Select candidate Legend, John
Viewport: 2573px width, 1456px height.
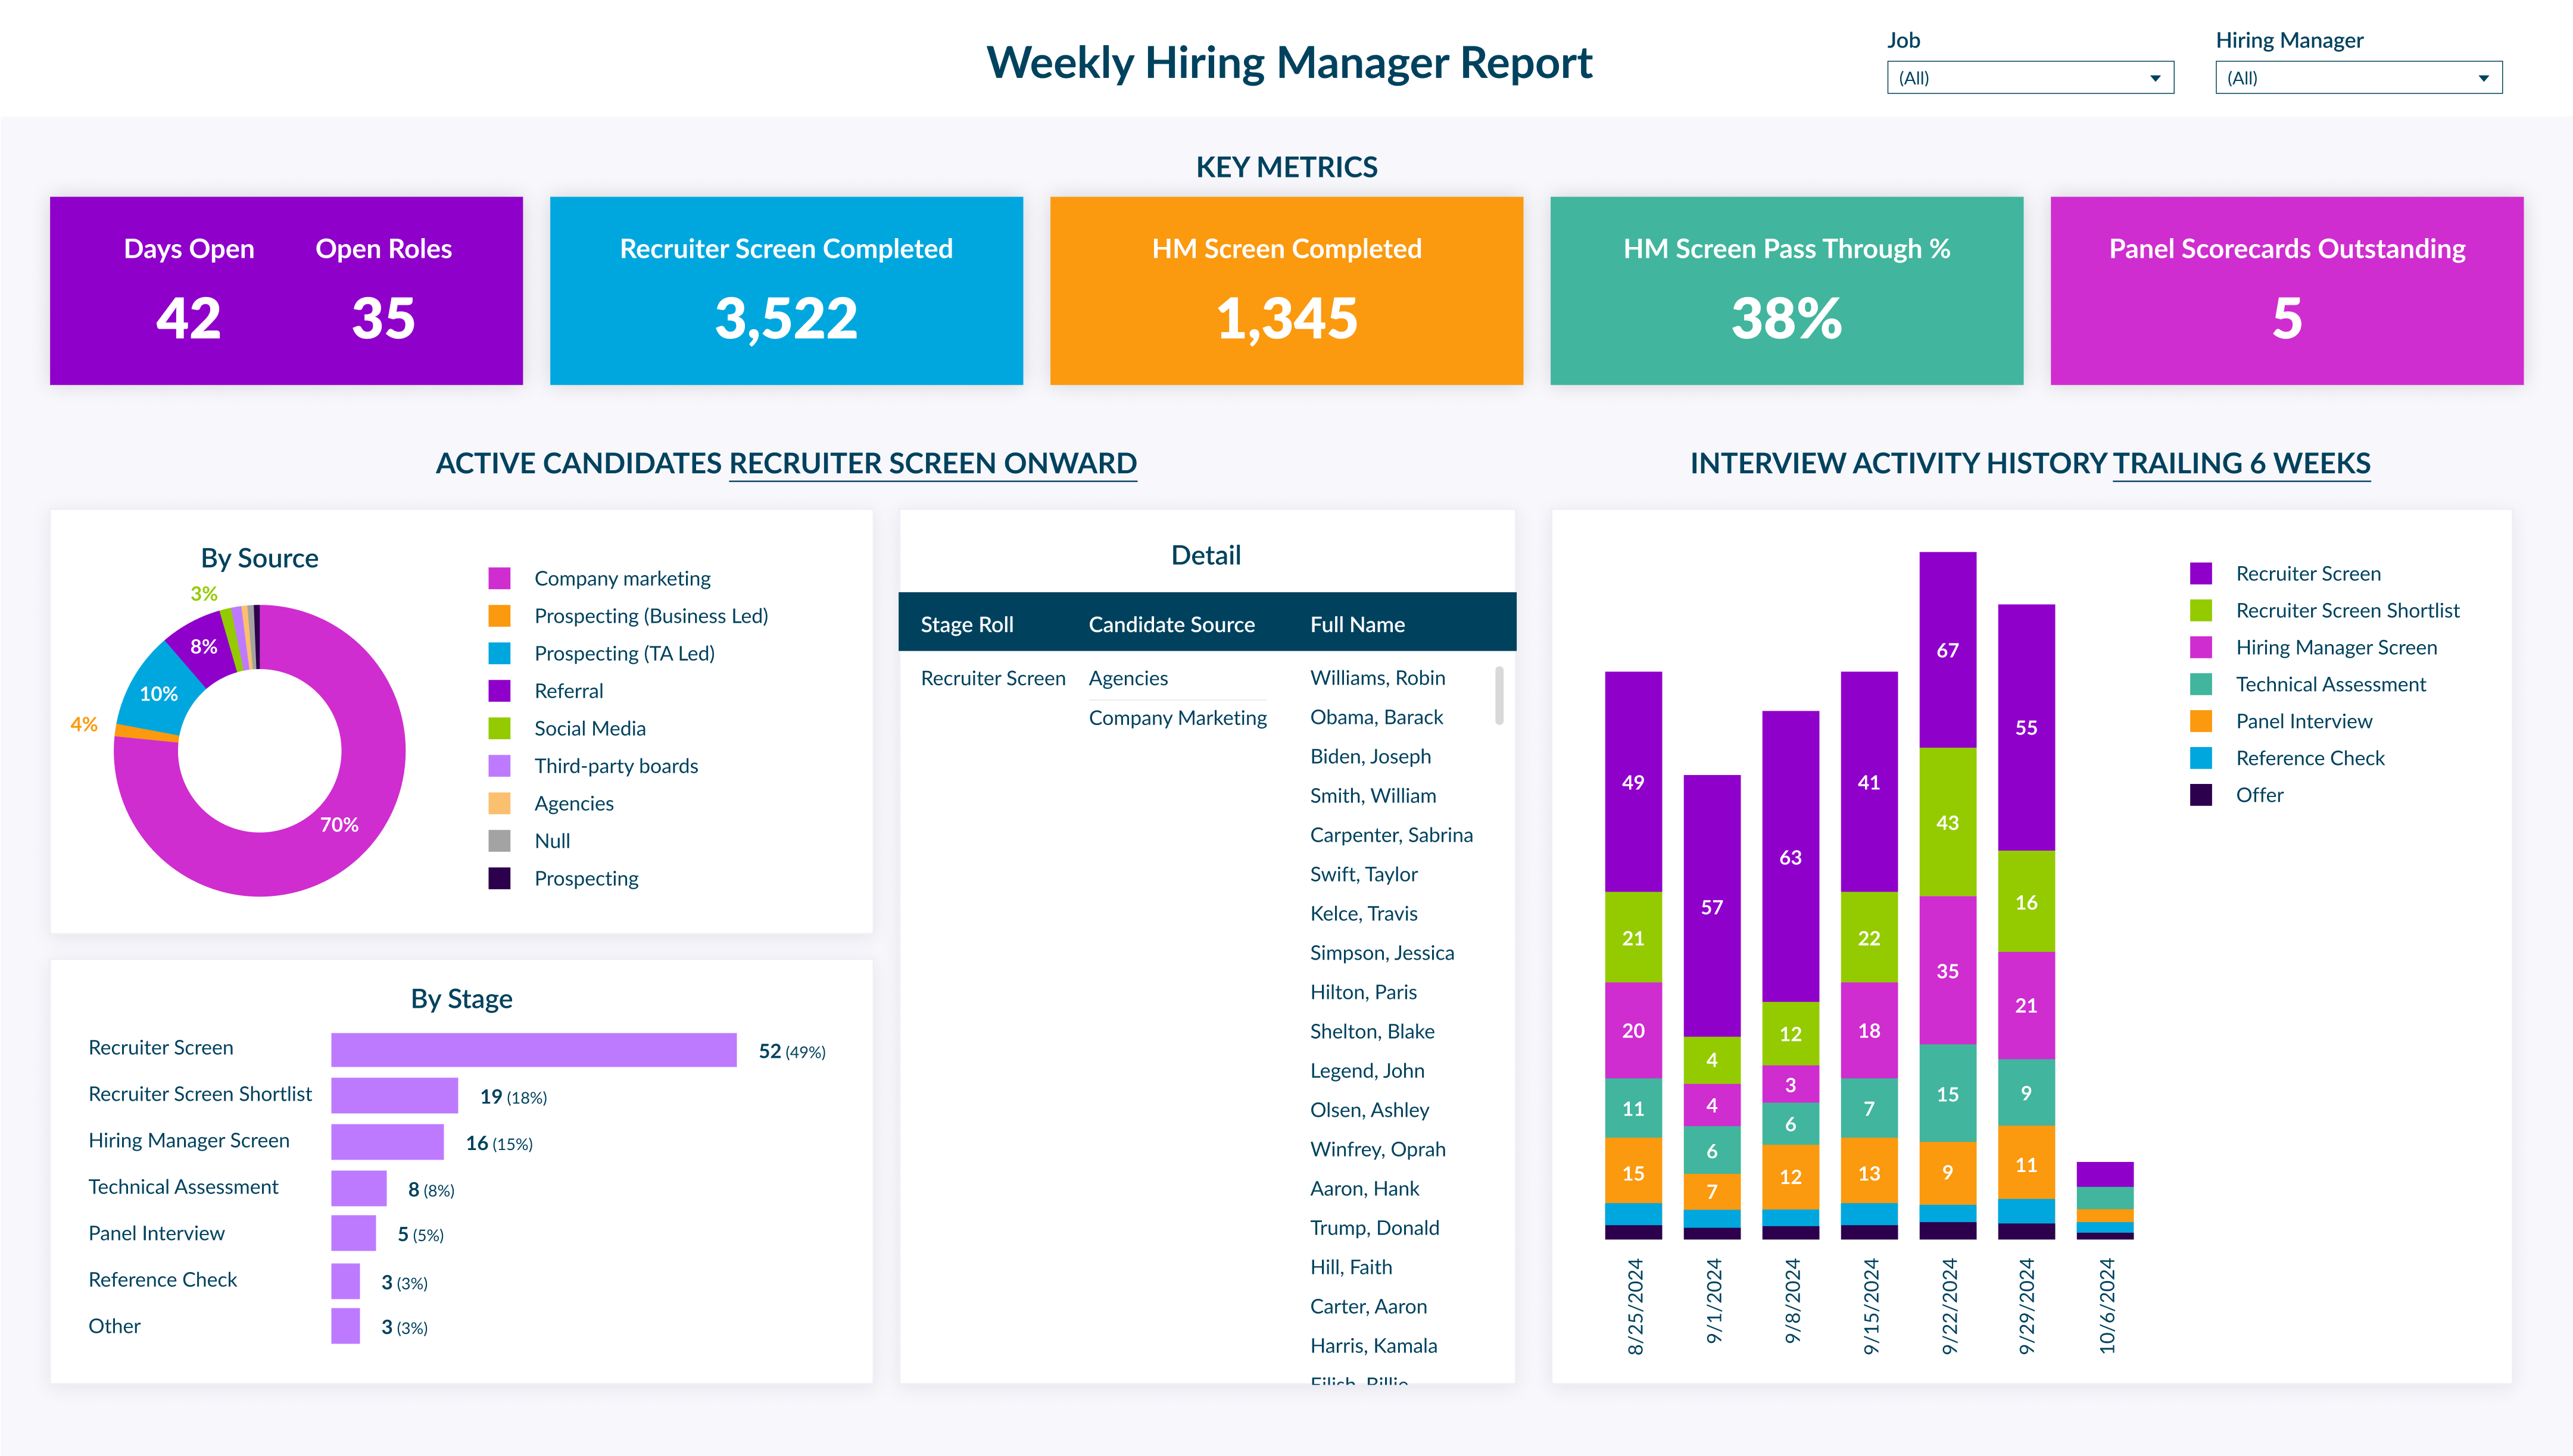(x=1367, y=1070)
